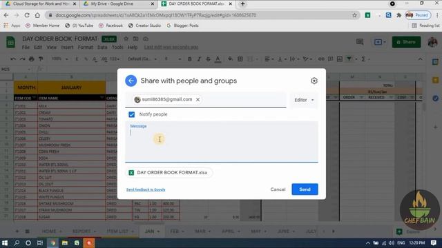
Task: Switch to the ITEM LIST sheet tab
Action: coord(121,231)
